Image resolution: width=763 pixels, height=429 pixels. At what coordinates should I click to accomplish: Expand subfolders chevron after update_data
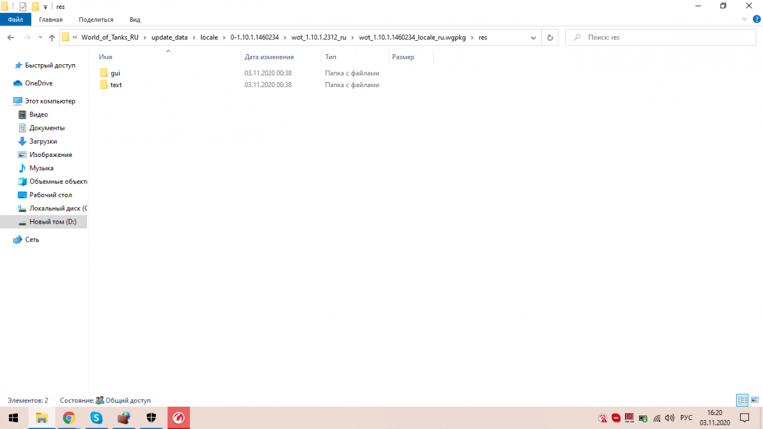point(193,37)
